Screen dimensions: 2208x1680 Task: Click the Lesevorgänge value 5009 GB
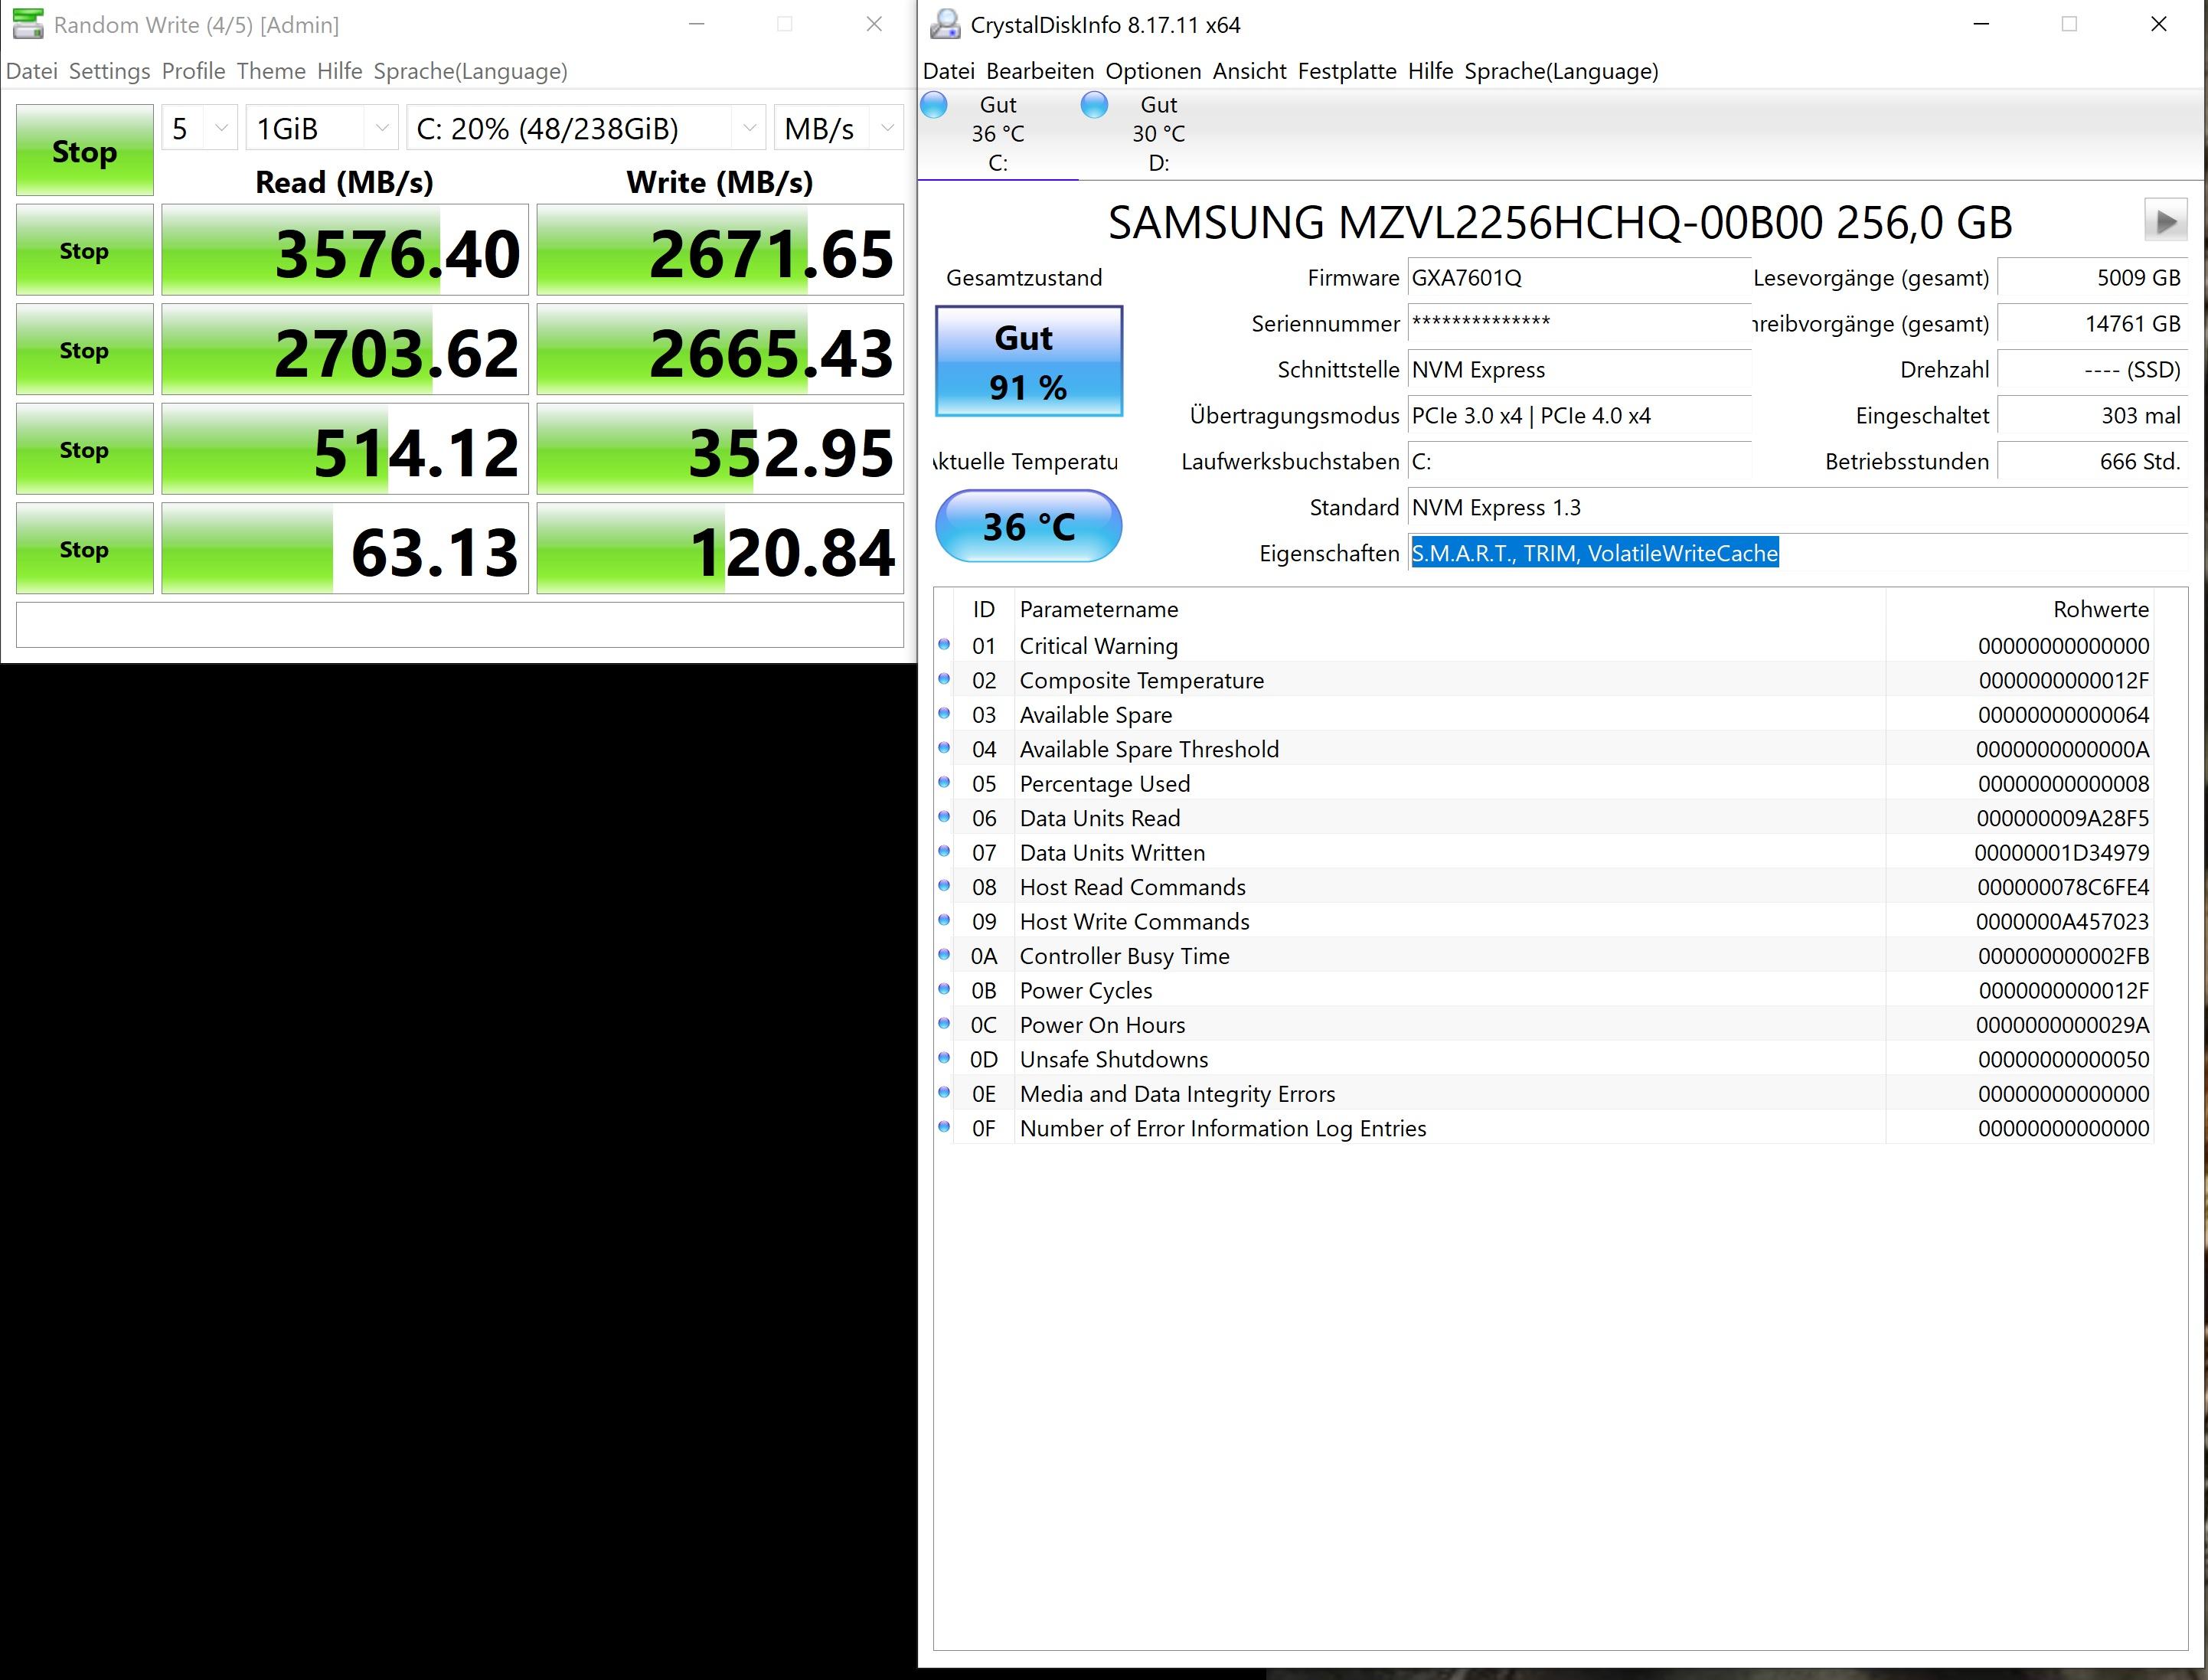[2092, 278]
